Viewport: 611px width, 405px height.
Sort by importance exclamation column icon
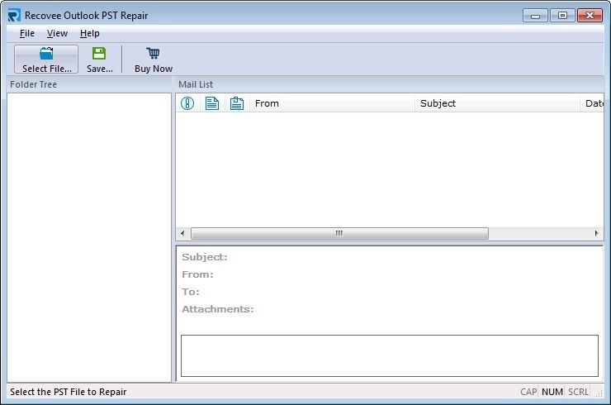tap(187, 103)
